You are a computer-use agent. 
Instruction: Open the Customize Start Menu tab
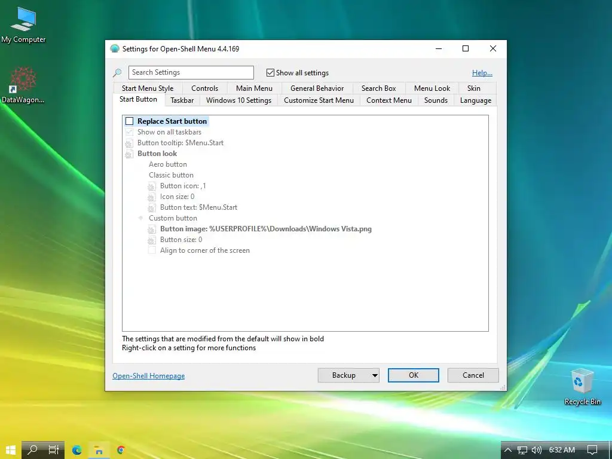pyautogui.click(x=319, y=100)
